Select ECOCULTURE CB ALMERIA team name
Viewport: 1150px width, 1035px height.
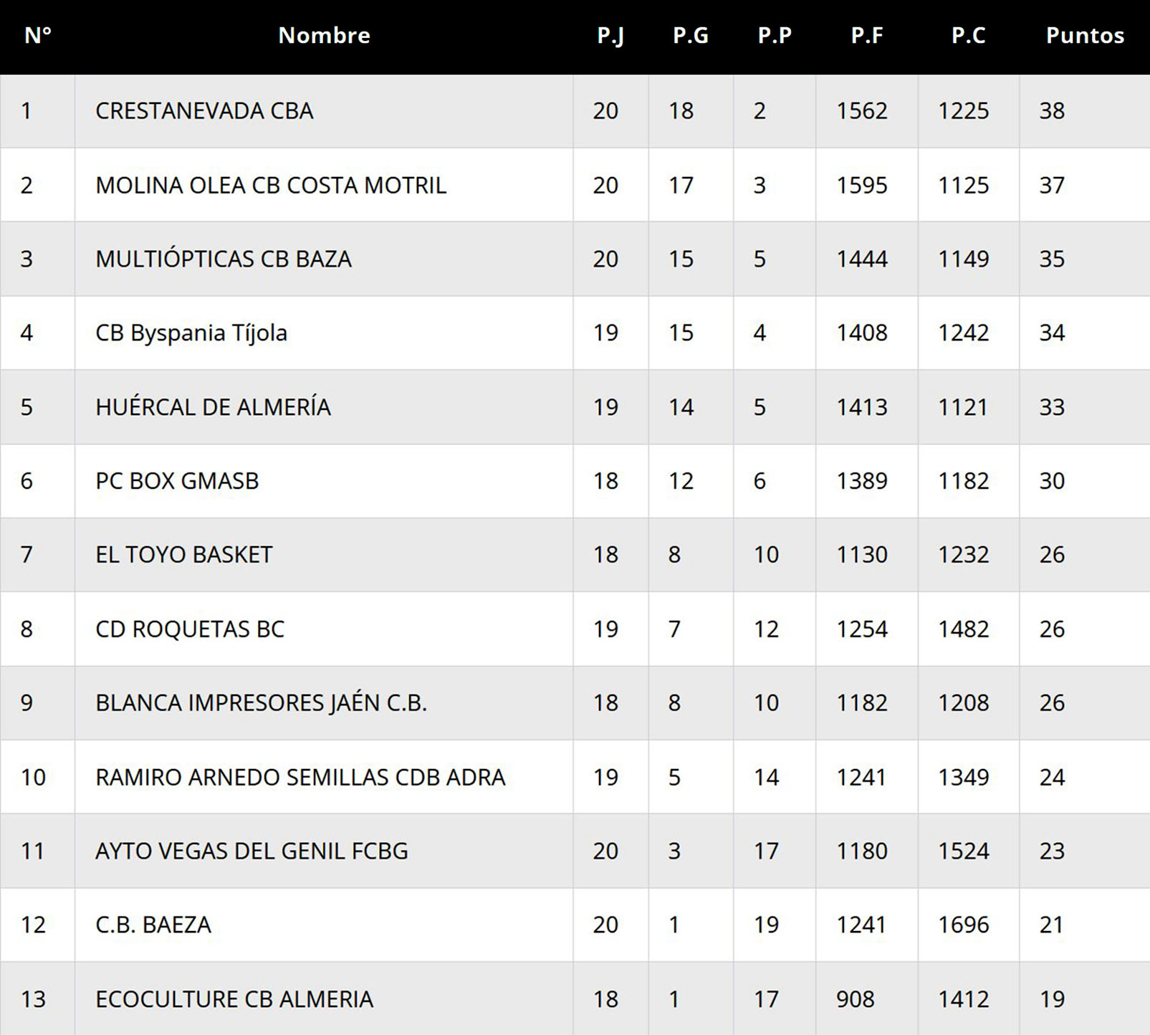point(234,999)
